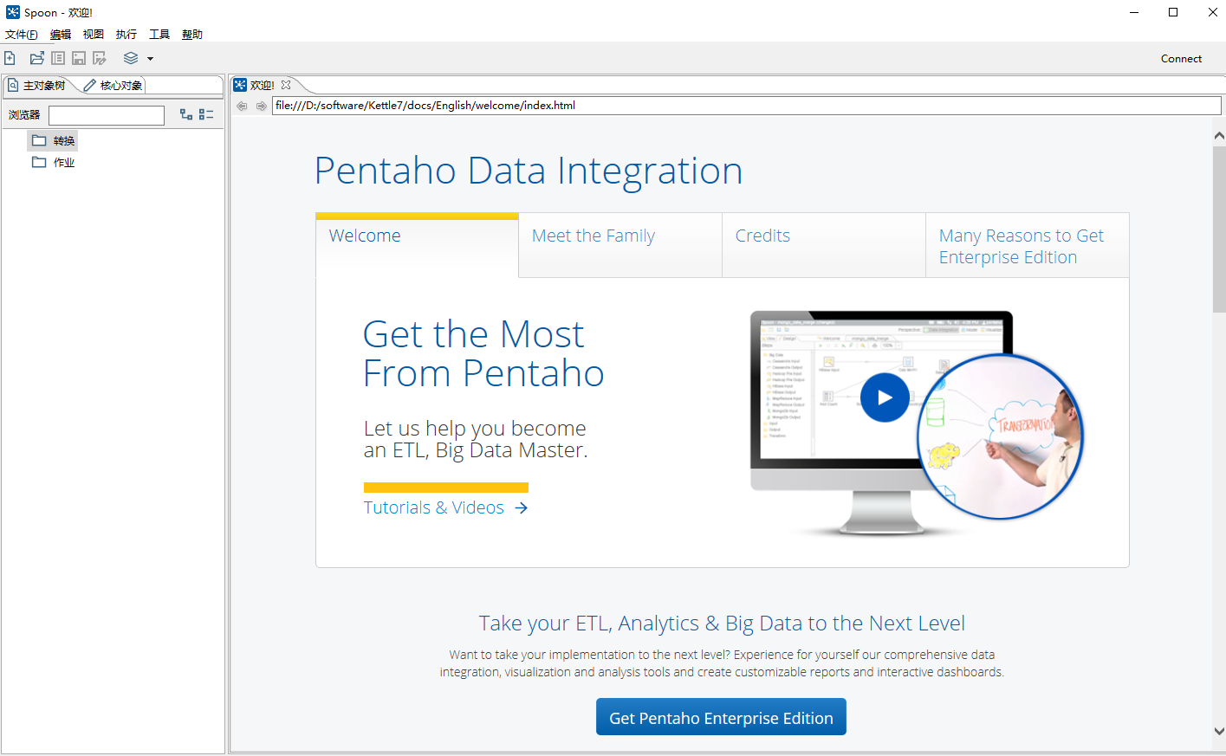The width and height of the screenshot is (1226, 756).
Task: Click the 转换 folder icon
Action: point(39,140)
